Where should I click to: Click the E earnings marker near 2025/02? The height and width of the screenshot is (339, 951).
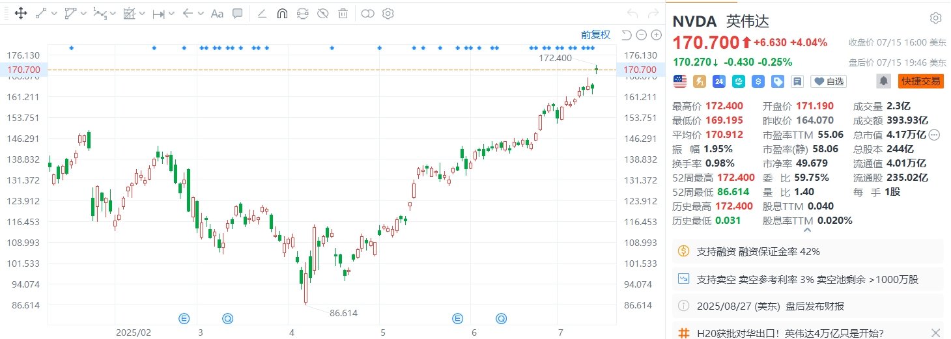coord(184,318)
